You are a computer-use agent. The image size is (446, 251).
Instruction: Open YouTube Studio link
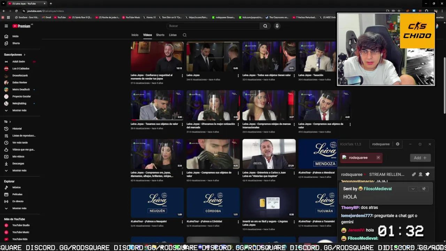point(21,225)
